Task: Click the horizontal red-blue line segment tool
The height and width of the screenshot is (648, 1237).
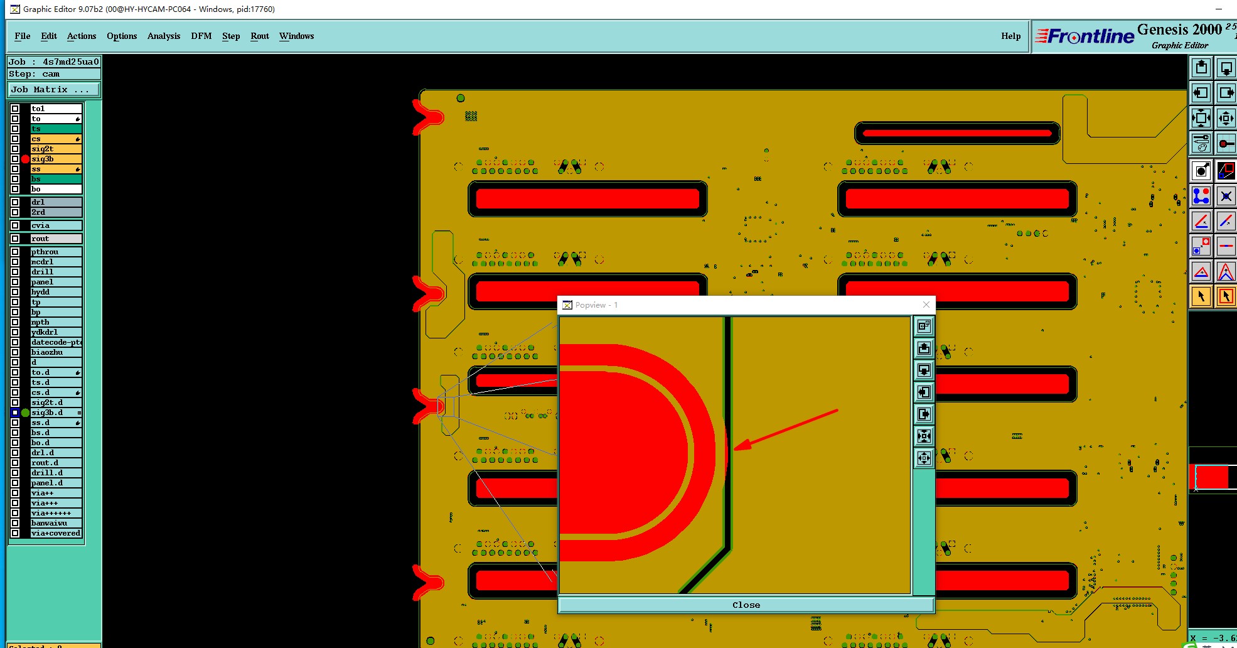Action: pyautogui.click(x=1226, y=246)
